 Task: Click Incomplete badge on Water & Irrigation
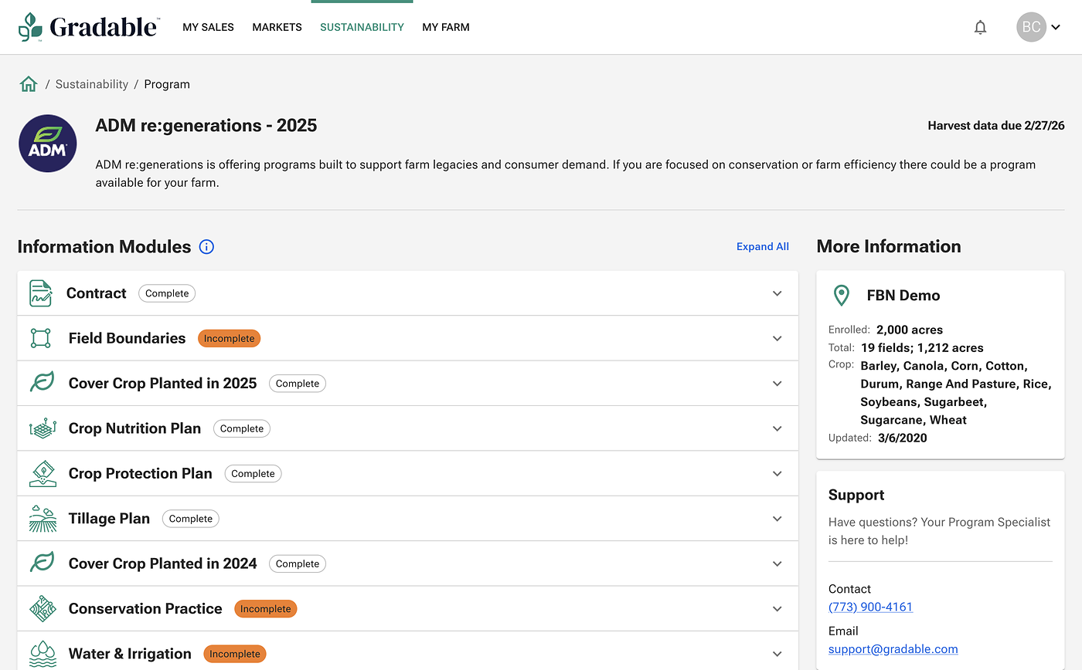pos(235,654)
